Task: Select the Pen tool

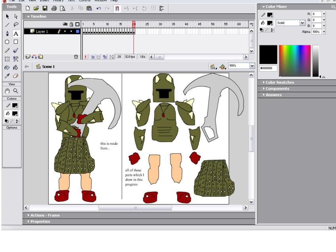Action: (7, 33)
